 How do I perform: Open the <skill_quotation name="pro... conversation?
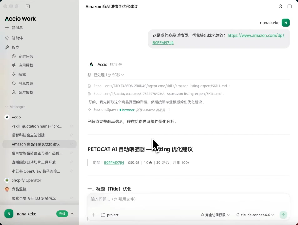37,126
